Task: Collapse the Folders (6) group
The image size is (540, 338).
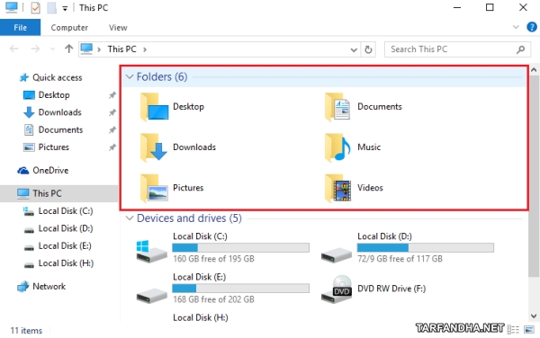Action: point(130,76)
